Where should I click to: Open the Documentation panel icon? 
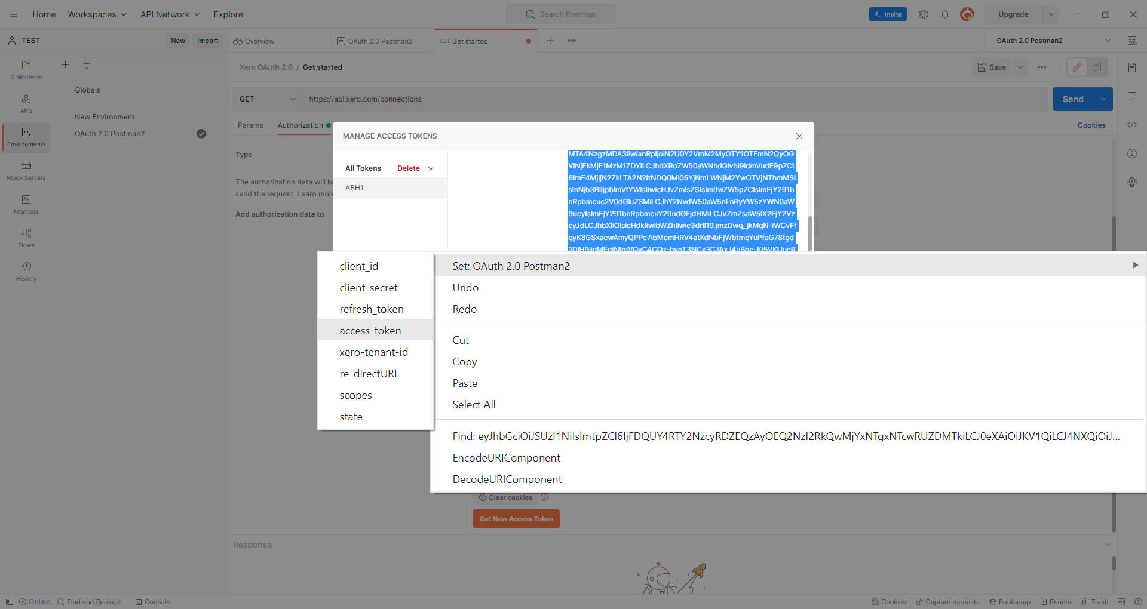(1133, 67)
